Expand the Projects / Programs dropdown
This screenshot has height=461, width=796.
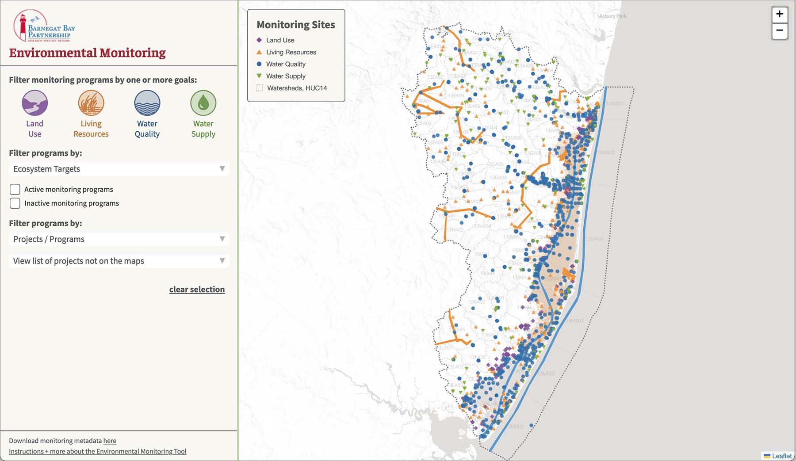click(x=119, y=239)
